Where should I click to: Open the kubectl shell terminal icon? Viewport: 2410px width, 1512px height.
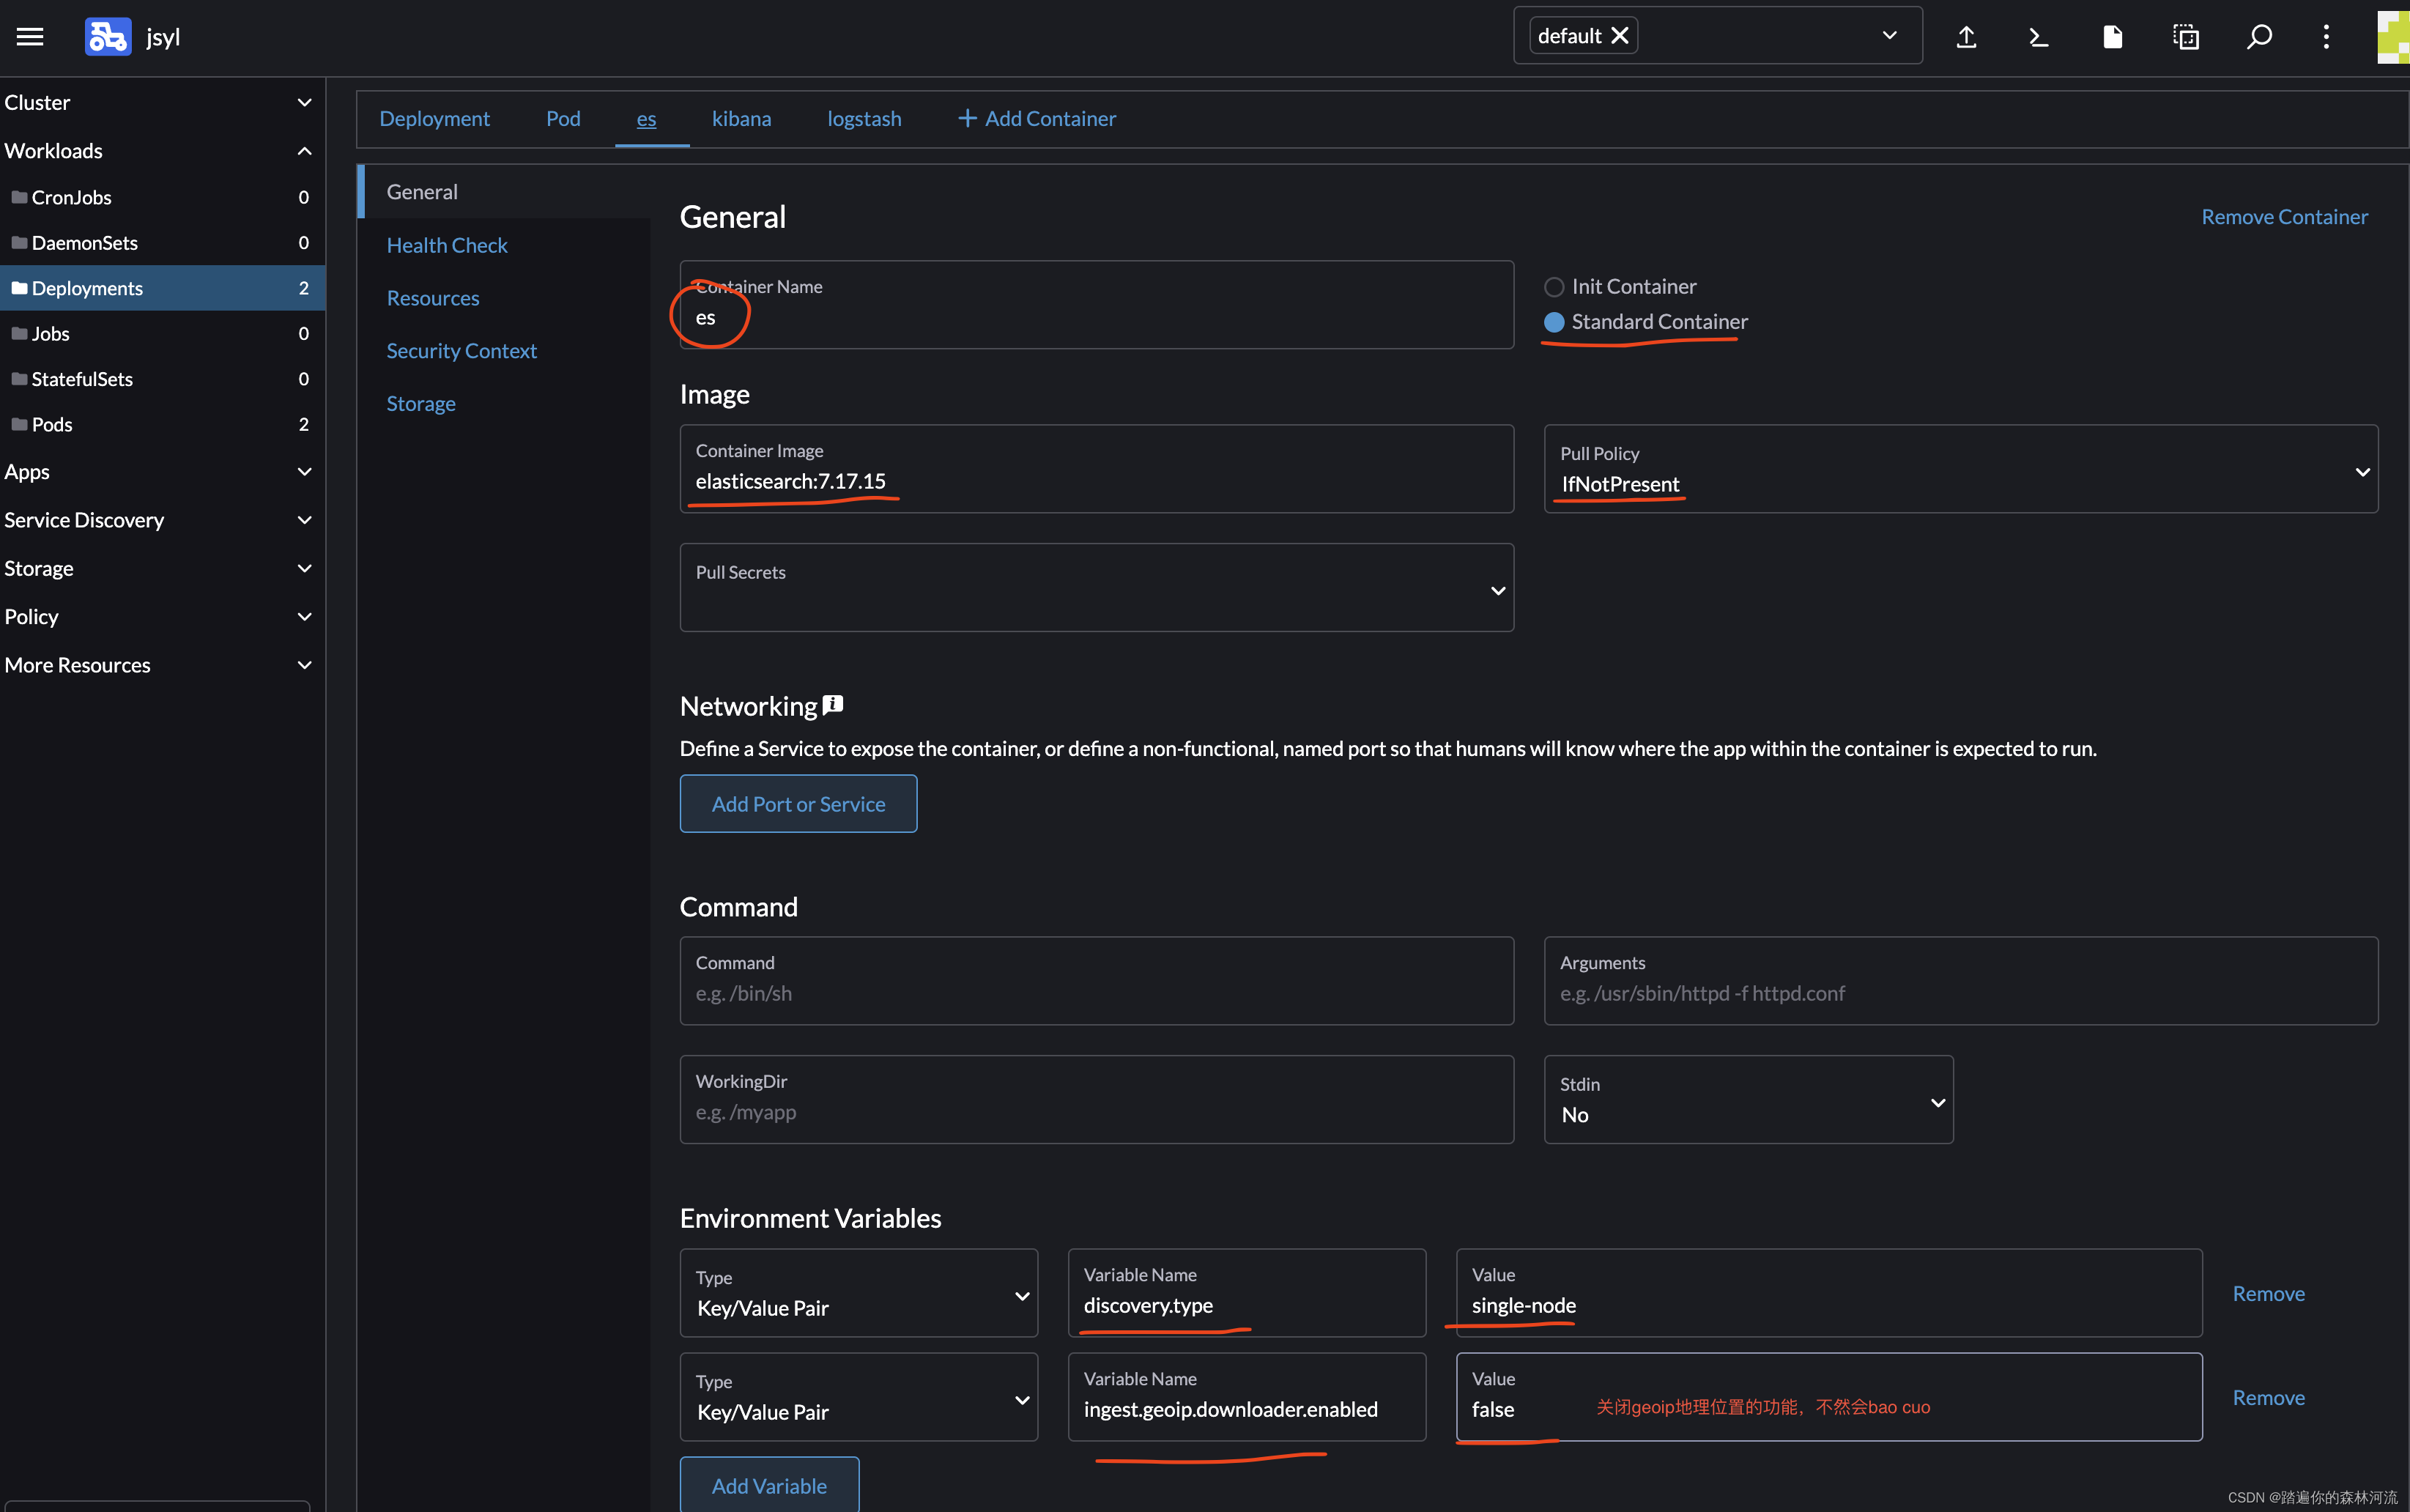click(2039, 37)
